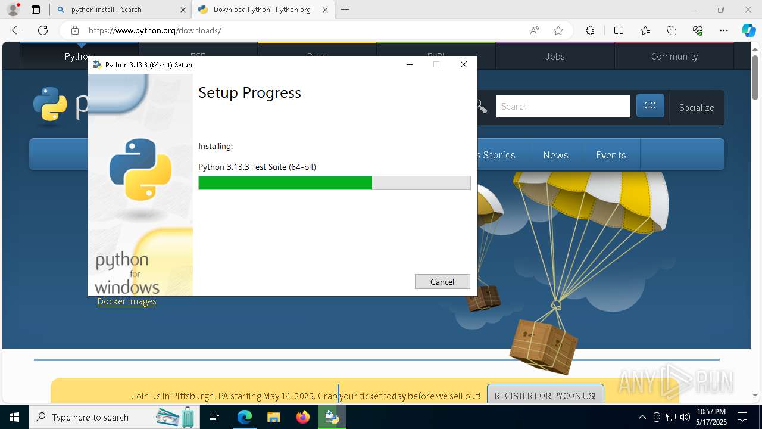The image size is (762, 429).
Task: Open the Socialize menu
Action: [697, 107]
